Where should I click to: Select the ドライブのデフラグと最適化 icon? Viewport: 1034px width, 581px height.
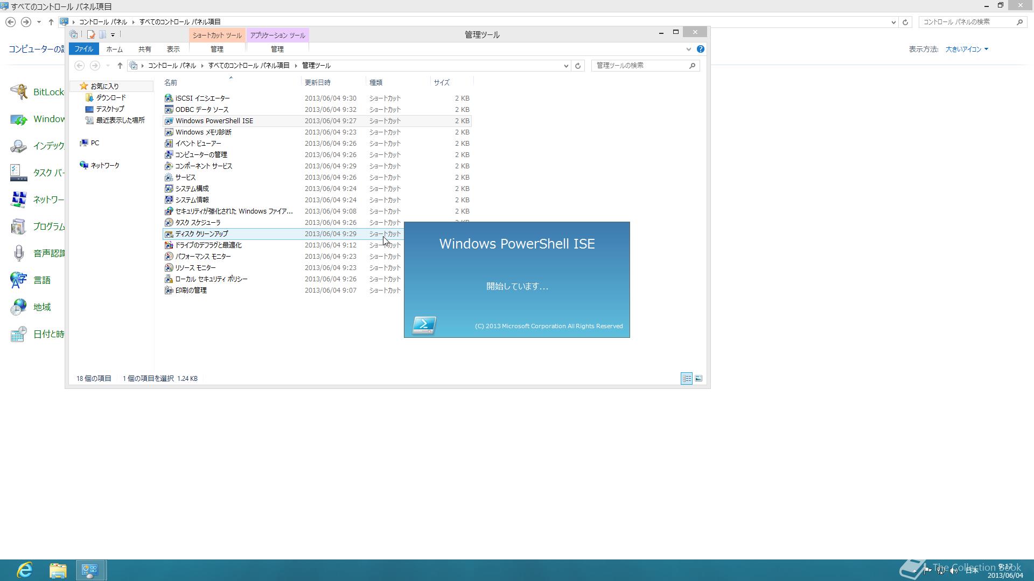(169, 245)
